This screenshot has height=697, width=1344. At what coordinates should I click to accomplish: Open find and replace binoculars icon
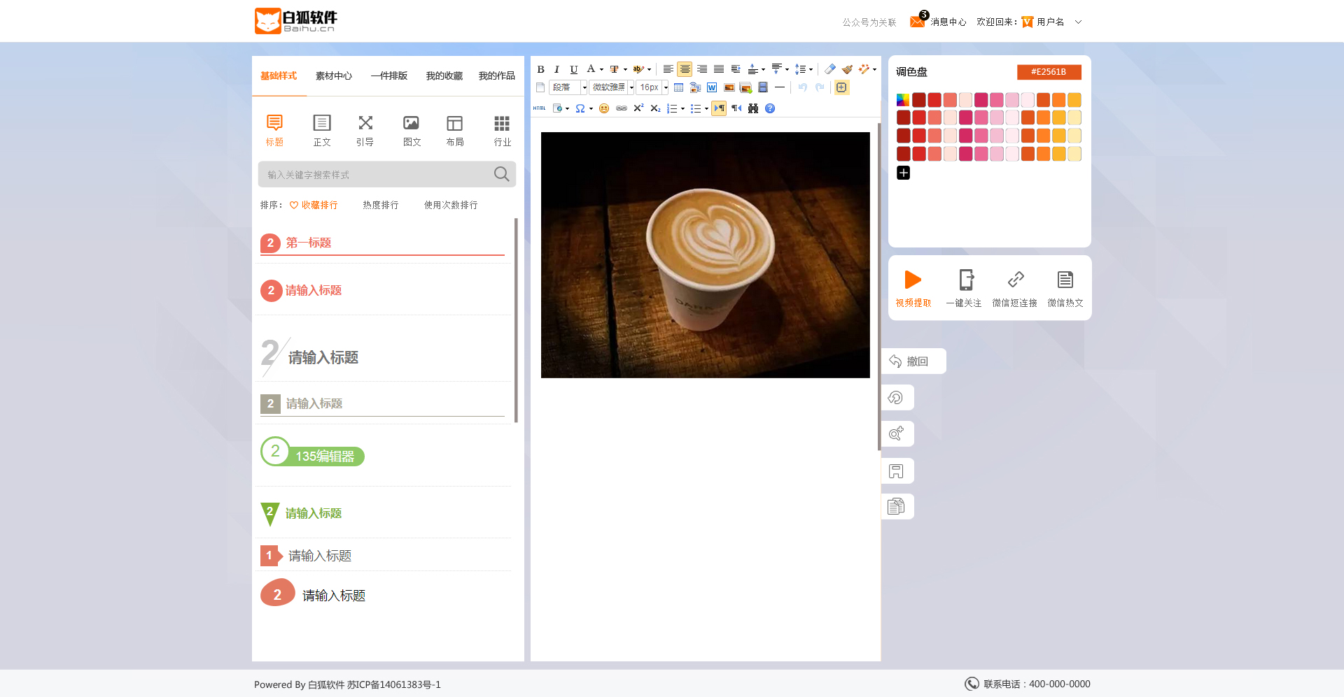(x=753, y=108)
